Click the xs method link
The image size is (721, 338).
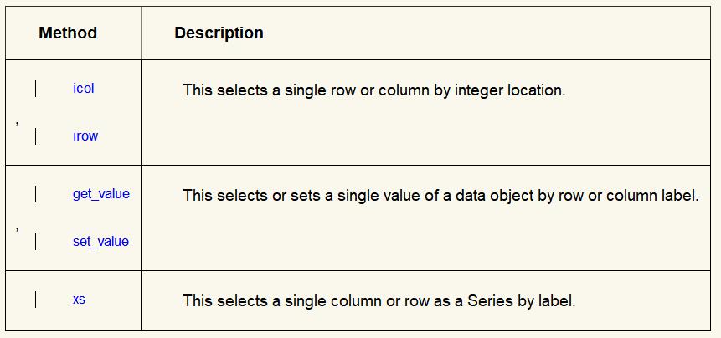tap(79, 299)
